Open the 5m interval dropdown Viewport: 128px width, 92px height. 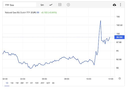(42, 5)
